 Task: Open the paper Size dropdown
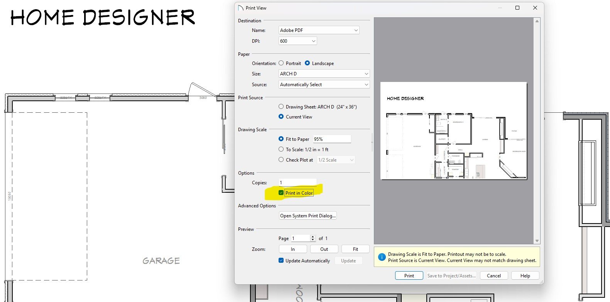point(324,74)
